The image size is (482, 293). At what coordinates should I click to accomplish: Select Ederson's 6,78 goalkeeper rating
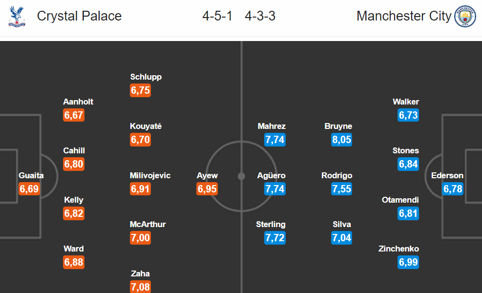(453, 189)
